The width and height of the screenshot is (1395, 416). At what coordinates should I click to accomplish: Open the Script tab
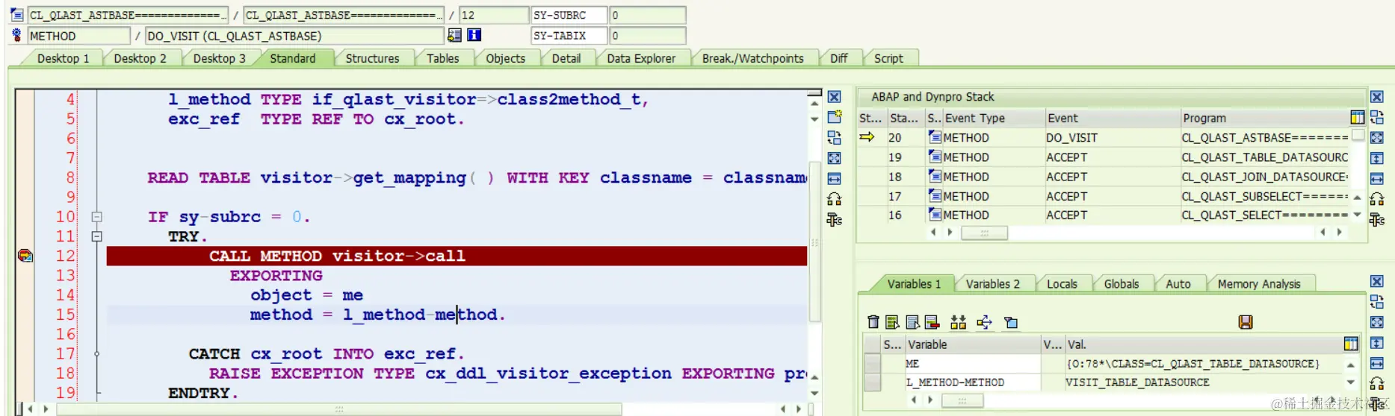pyautogui.click(x=888, y=58)
